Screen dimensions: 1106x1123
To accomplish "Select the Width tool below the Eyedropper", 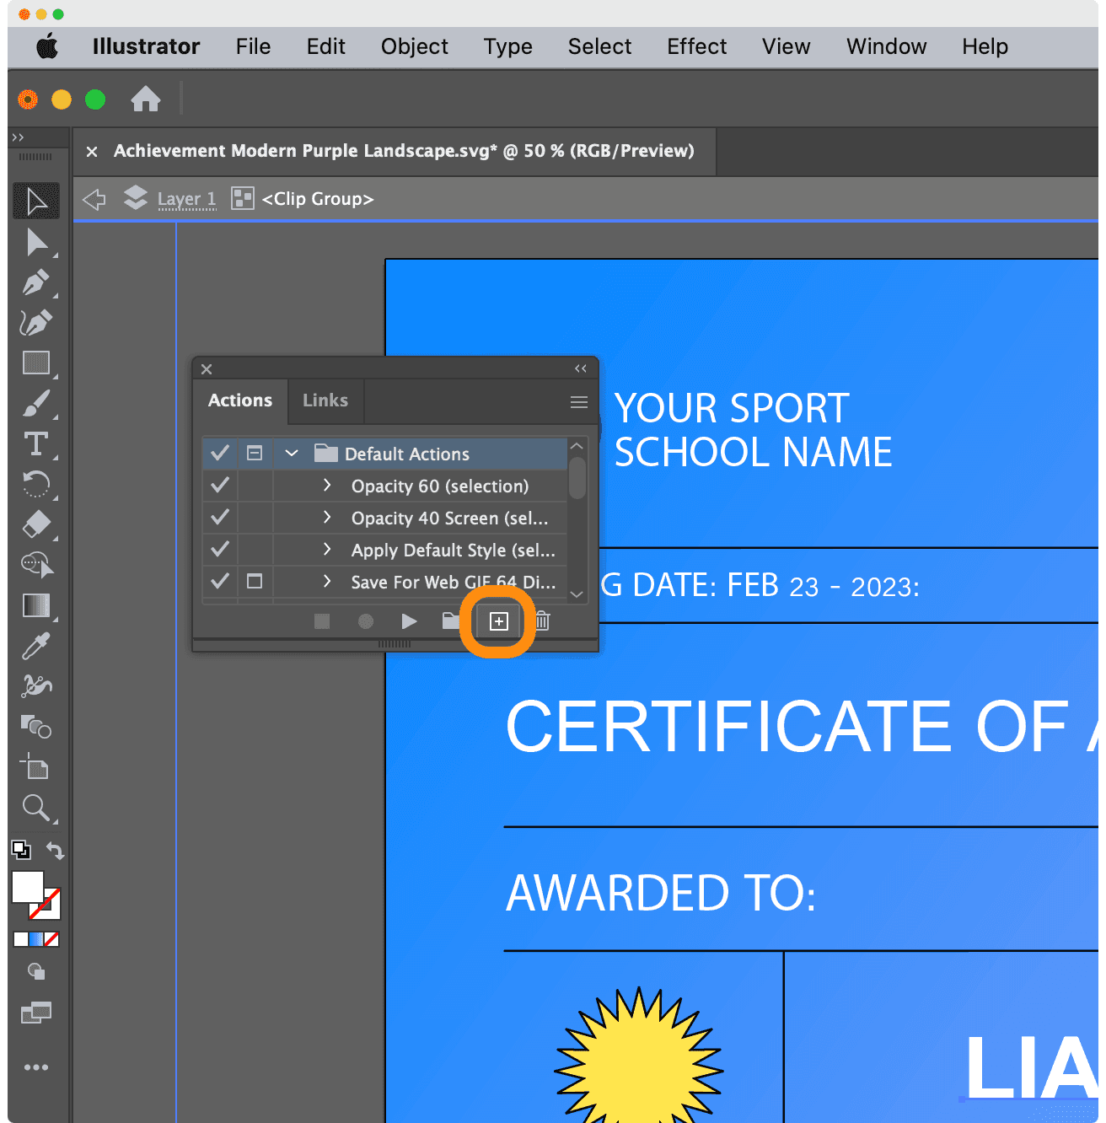I will pos(36,685).
